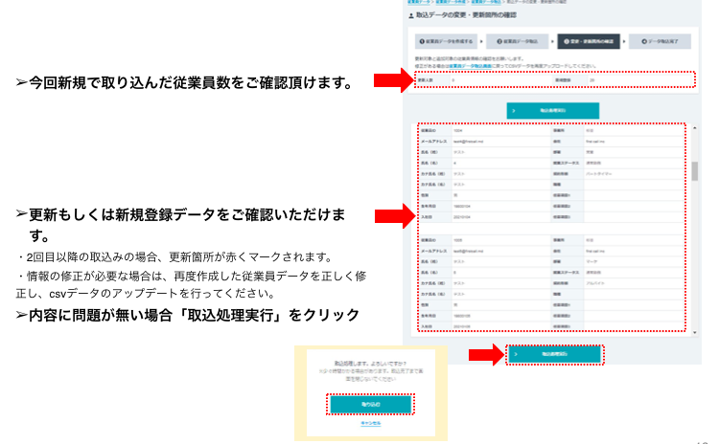Click the 取込処理実行 button below the employee table
Viewport: 719px width, 444px height.
click(554, 354)
